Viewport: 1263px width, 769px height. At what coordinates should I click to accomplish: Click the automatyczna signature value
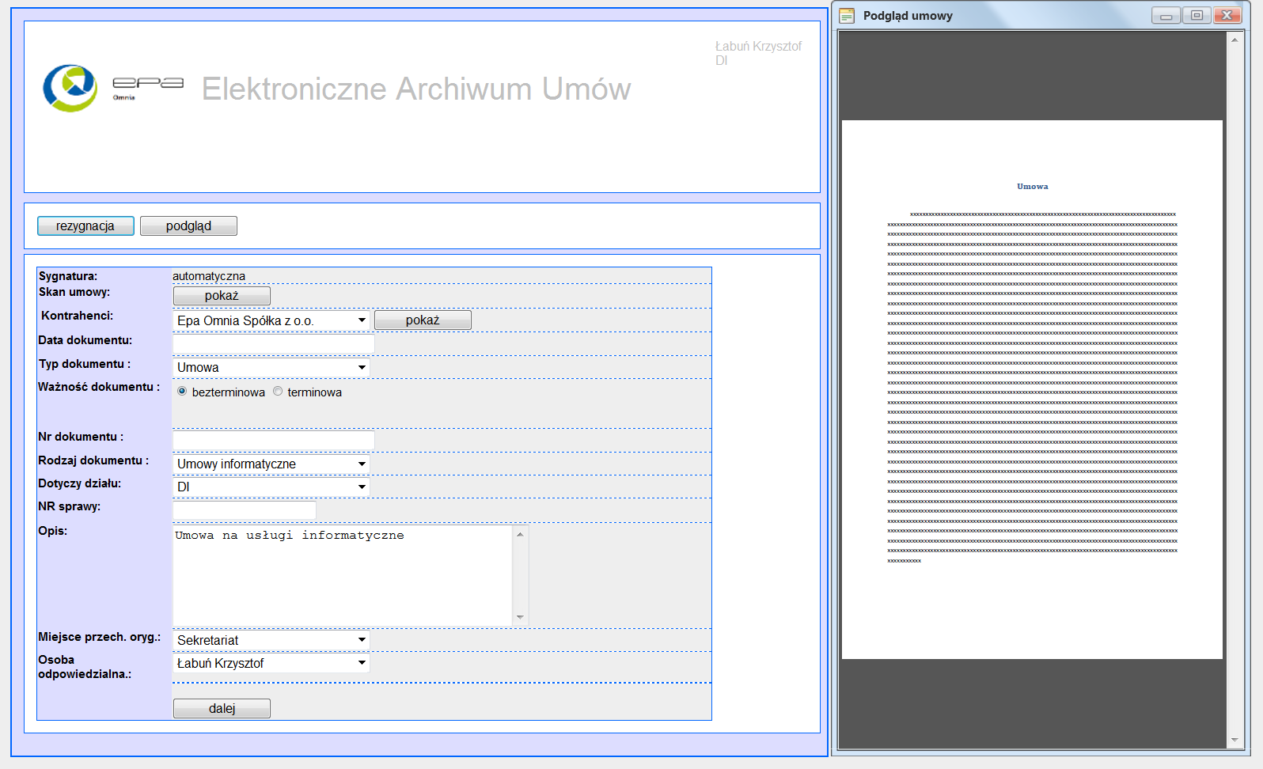209,276
